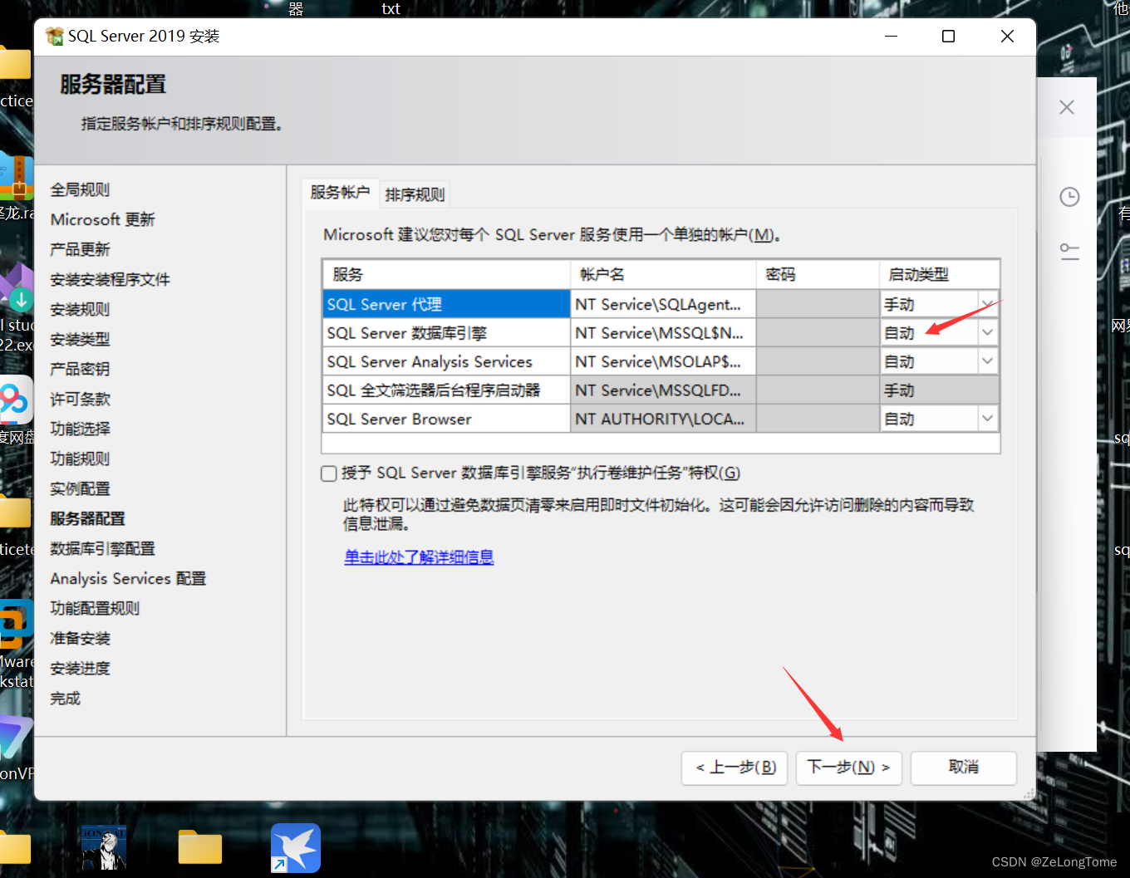Click the 功能选择 step in sidebar

[80, 429]
